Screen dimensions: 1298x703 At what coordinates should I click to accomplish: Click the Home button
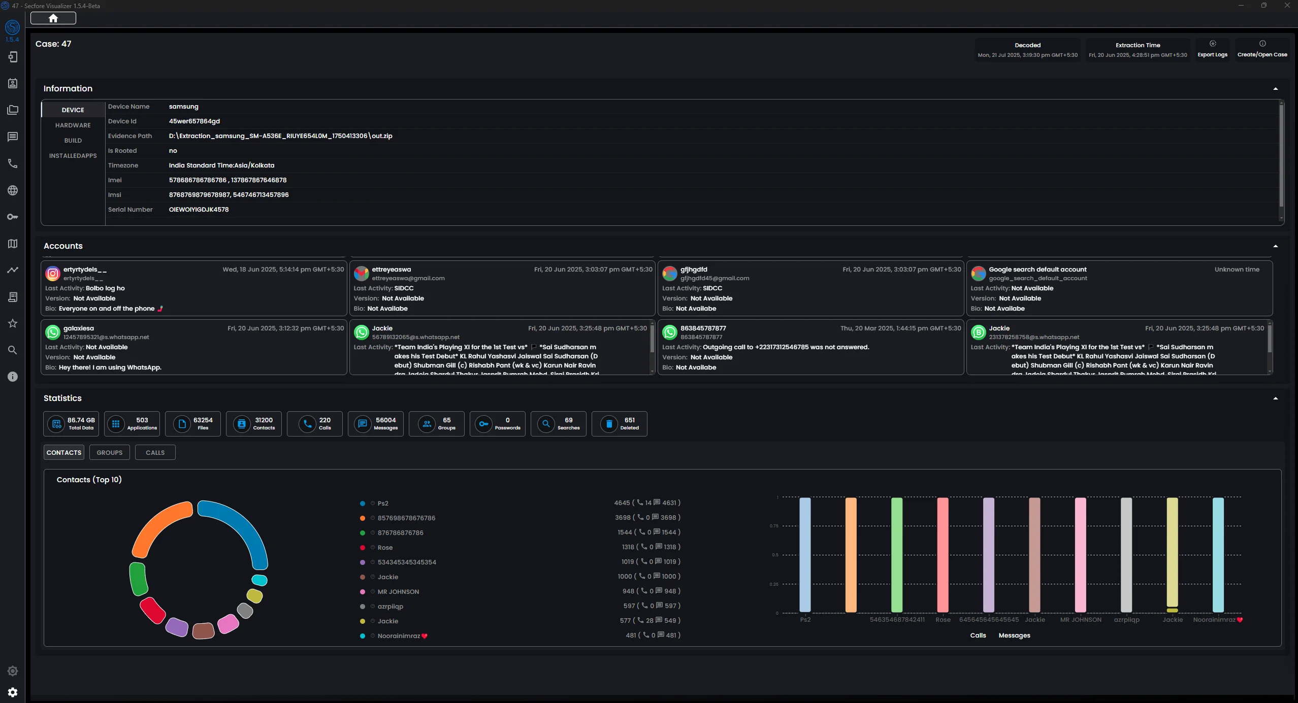coord(53,18)
